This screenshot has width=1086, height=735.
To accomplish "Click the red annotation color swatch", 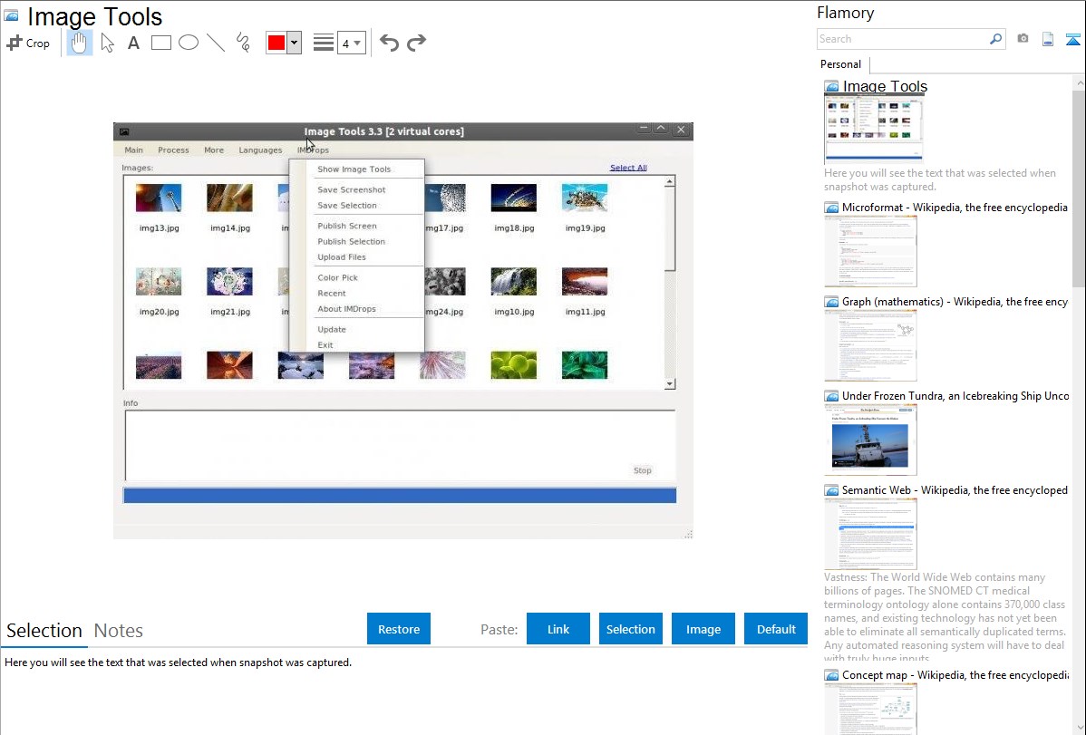I will coord(276,43).
